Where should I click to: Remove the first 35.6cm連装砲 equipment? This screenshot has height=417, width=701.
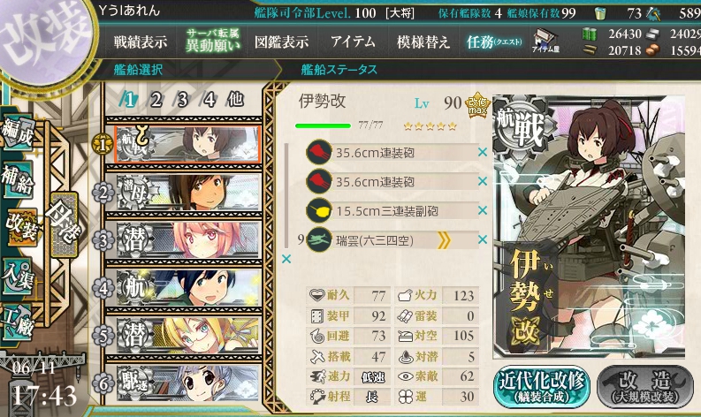(483, 153)
